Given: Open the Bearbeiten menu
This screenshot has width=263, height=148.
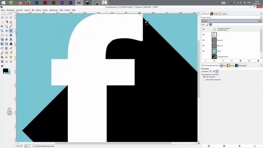Looking at the screenshot, I should (x=10, y=10).
